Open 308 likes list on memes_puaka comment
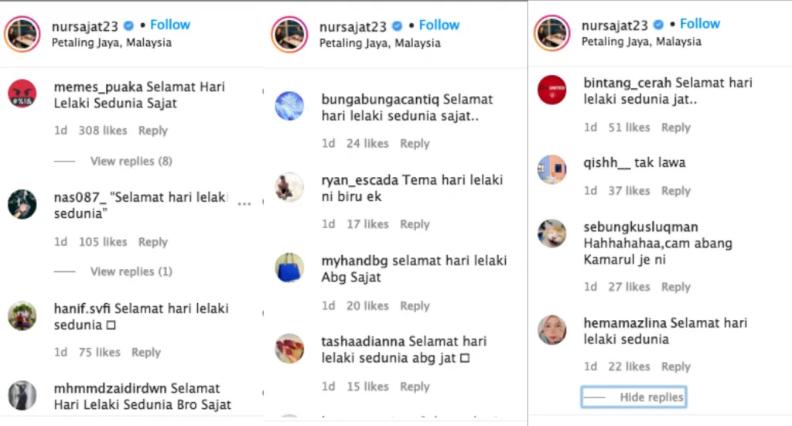 (x=103, y=131)
